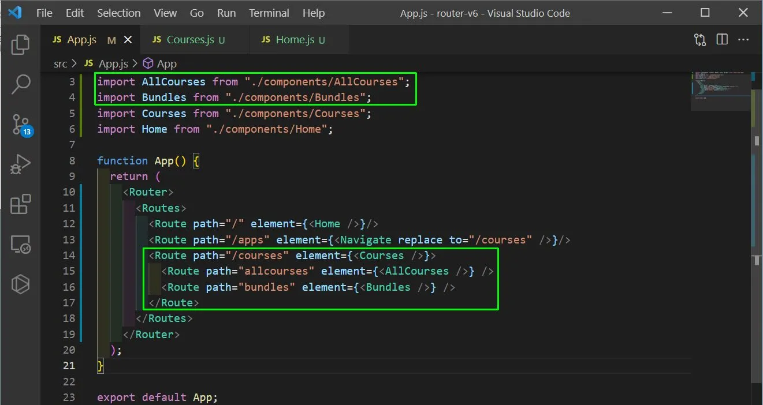Viewport: 763px width, 405px height.
Task: Open changes compare icon in editor toolbar
Action: tap(700, 39)
